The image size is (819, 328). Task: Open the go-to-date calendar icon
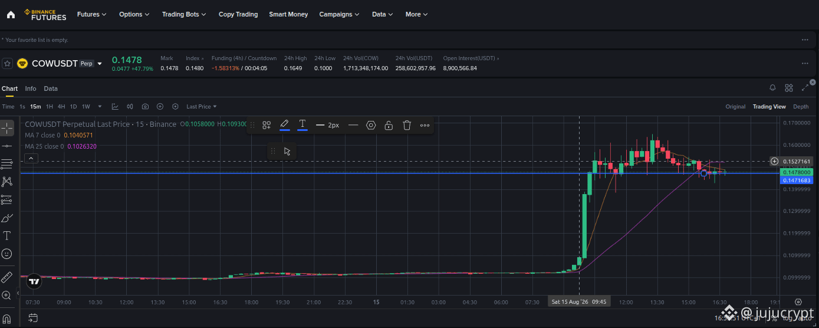click(33, 319)
